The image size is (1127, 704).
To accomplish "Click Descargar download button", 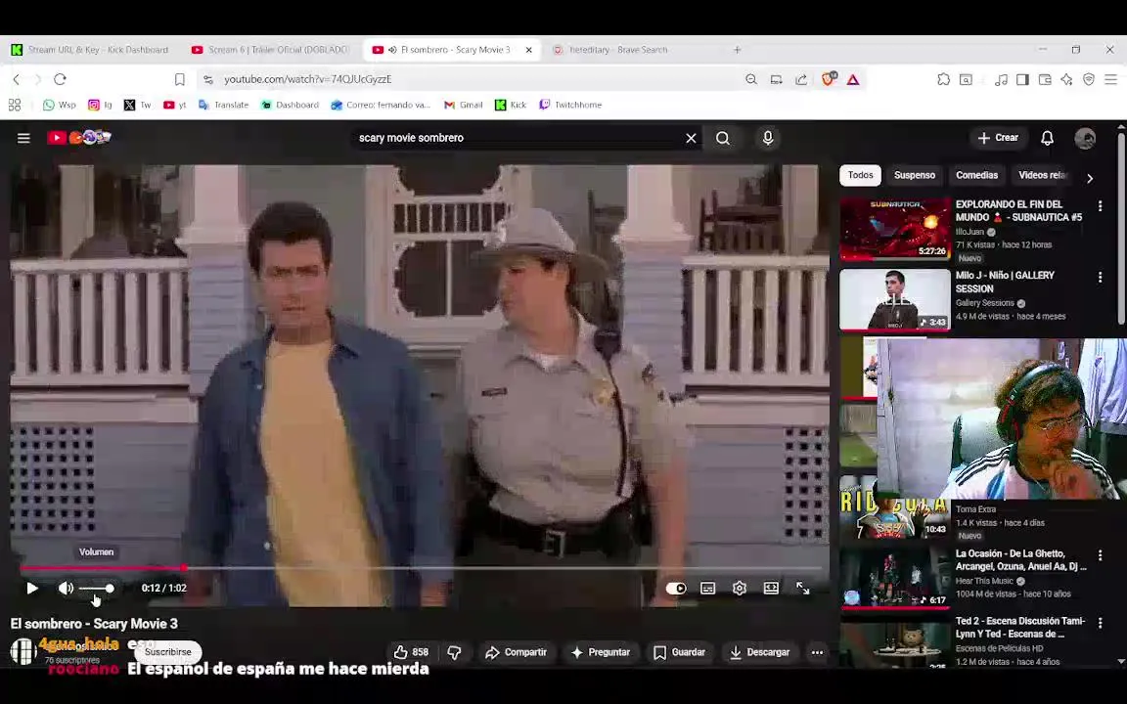I will tap(759, 652).
